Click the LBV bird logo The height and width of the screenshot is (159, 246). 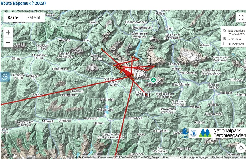pos(185,133)
